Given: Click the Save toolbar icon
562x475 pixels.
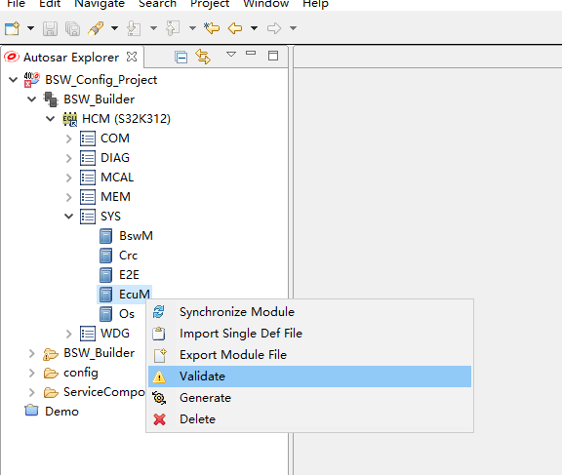Looking at the screenshot, I should 50,28.
